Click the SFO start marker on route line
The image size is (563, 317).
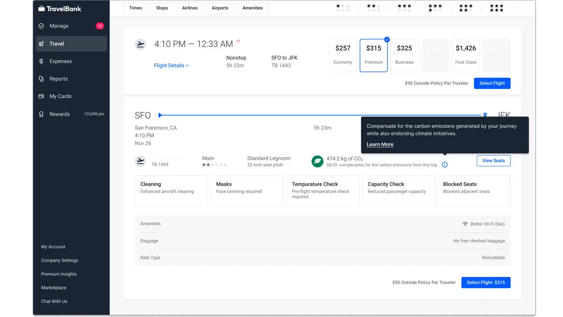click(160, 115)
